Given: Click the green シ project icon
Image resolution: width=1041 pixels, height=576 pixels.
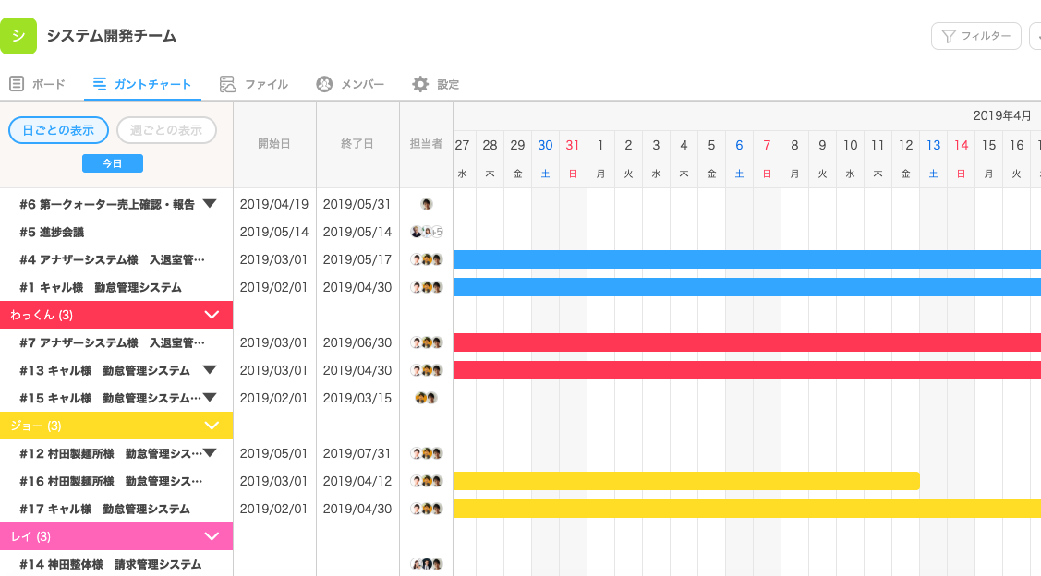Looking at the screenshot, I should (18, 35).
